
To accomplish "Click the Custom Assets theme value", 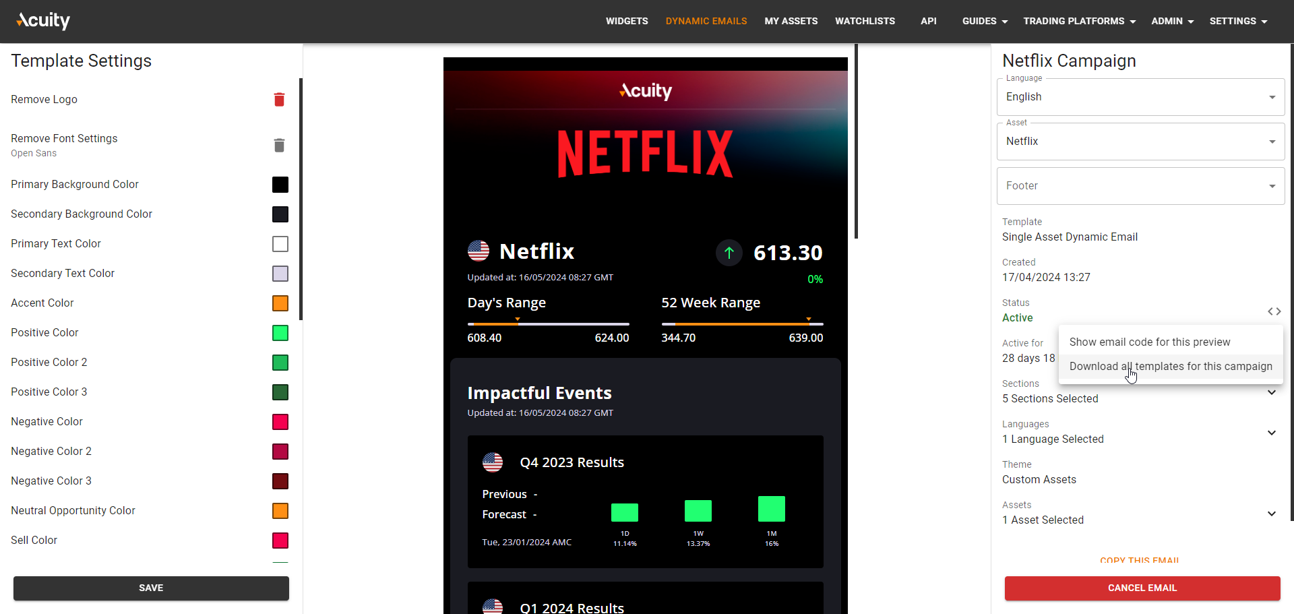I will coord(1039,480).
